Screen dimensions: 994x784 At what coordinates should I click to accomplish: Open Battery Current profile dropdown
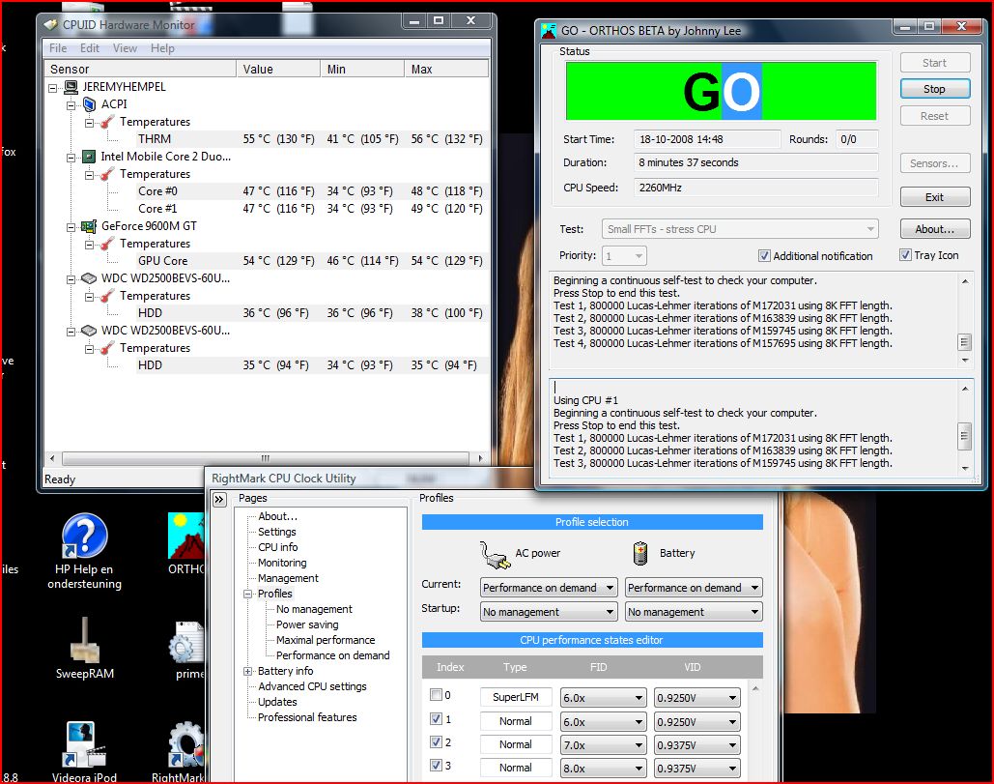[694, 588]
